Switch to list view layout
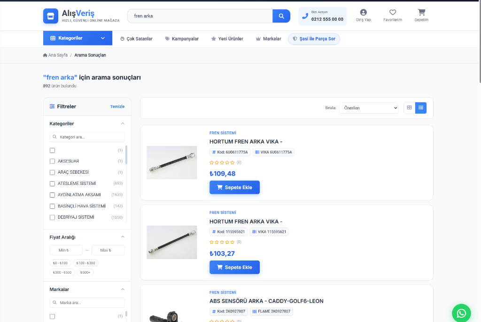Screen dimensions: 481x322 [421, 107]
